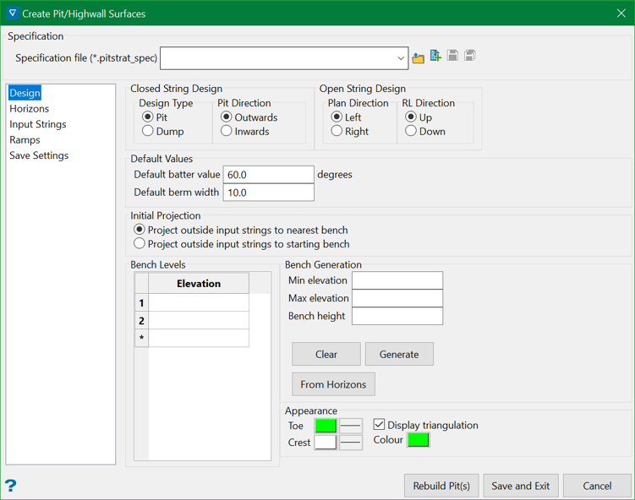Click the Generate button
The height and width of the screenshot is (500, 635).
(x=399, y=355)
